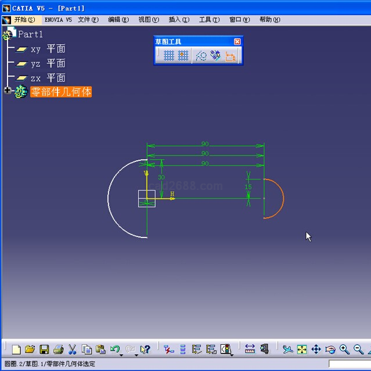
Task: Click the Open file folder icon
Action: click(x=30, y=349)
